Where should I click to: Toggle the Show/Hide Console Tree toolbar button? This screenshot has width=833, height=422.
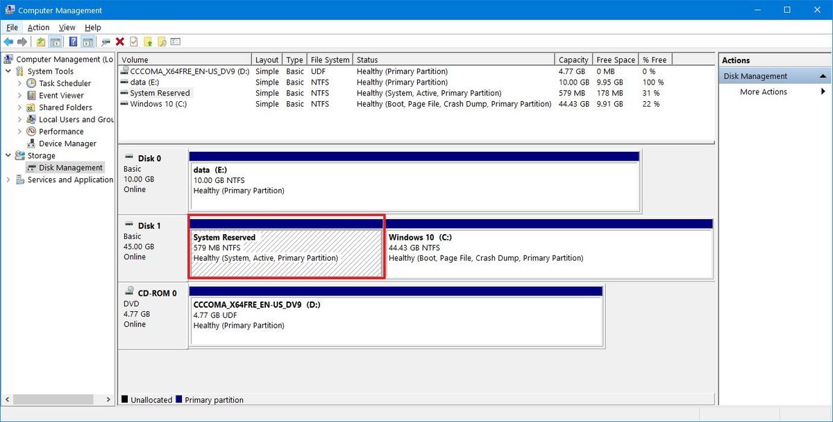click(x=56, y=41)
